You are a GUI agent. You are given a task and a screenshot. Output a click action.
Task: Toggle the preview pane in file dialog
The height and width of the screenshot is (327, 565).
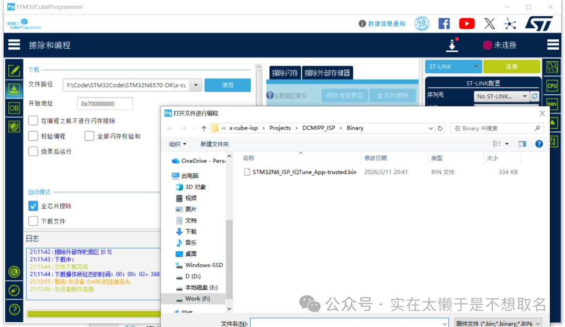522,144
